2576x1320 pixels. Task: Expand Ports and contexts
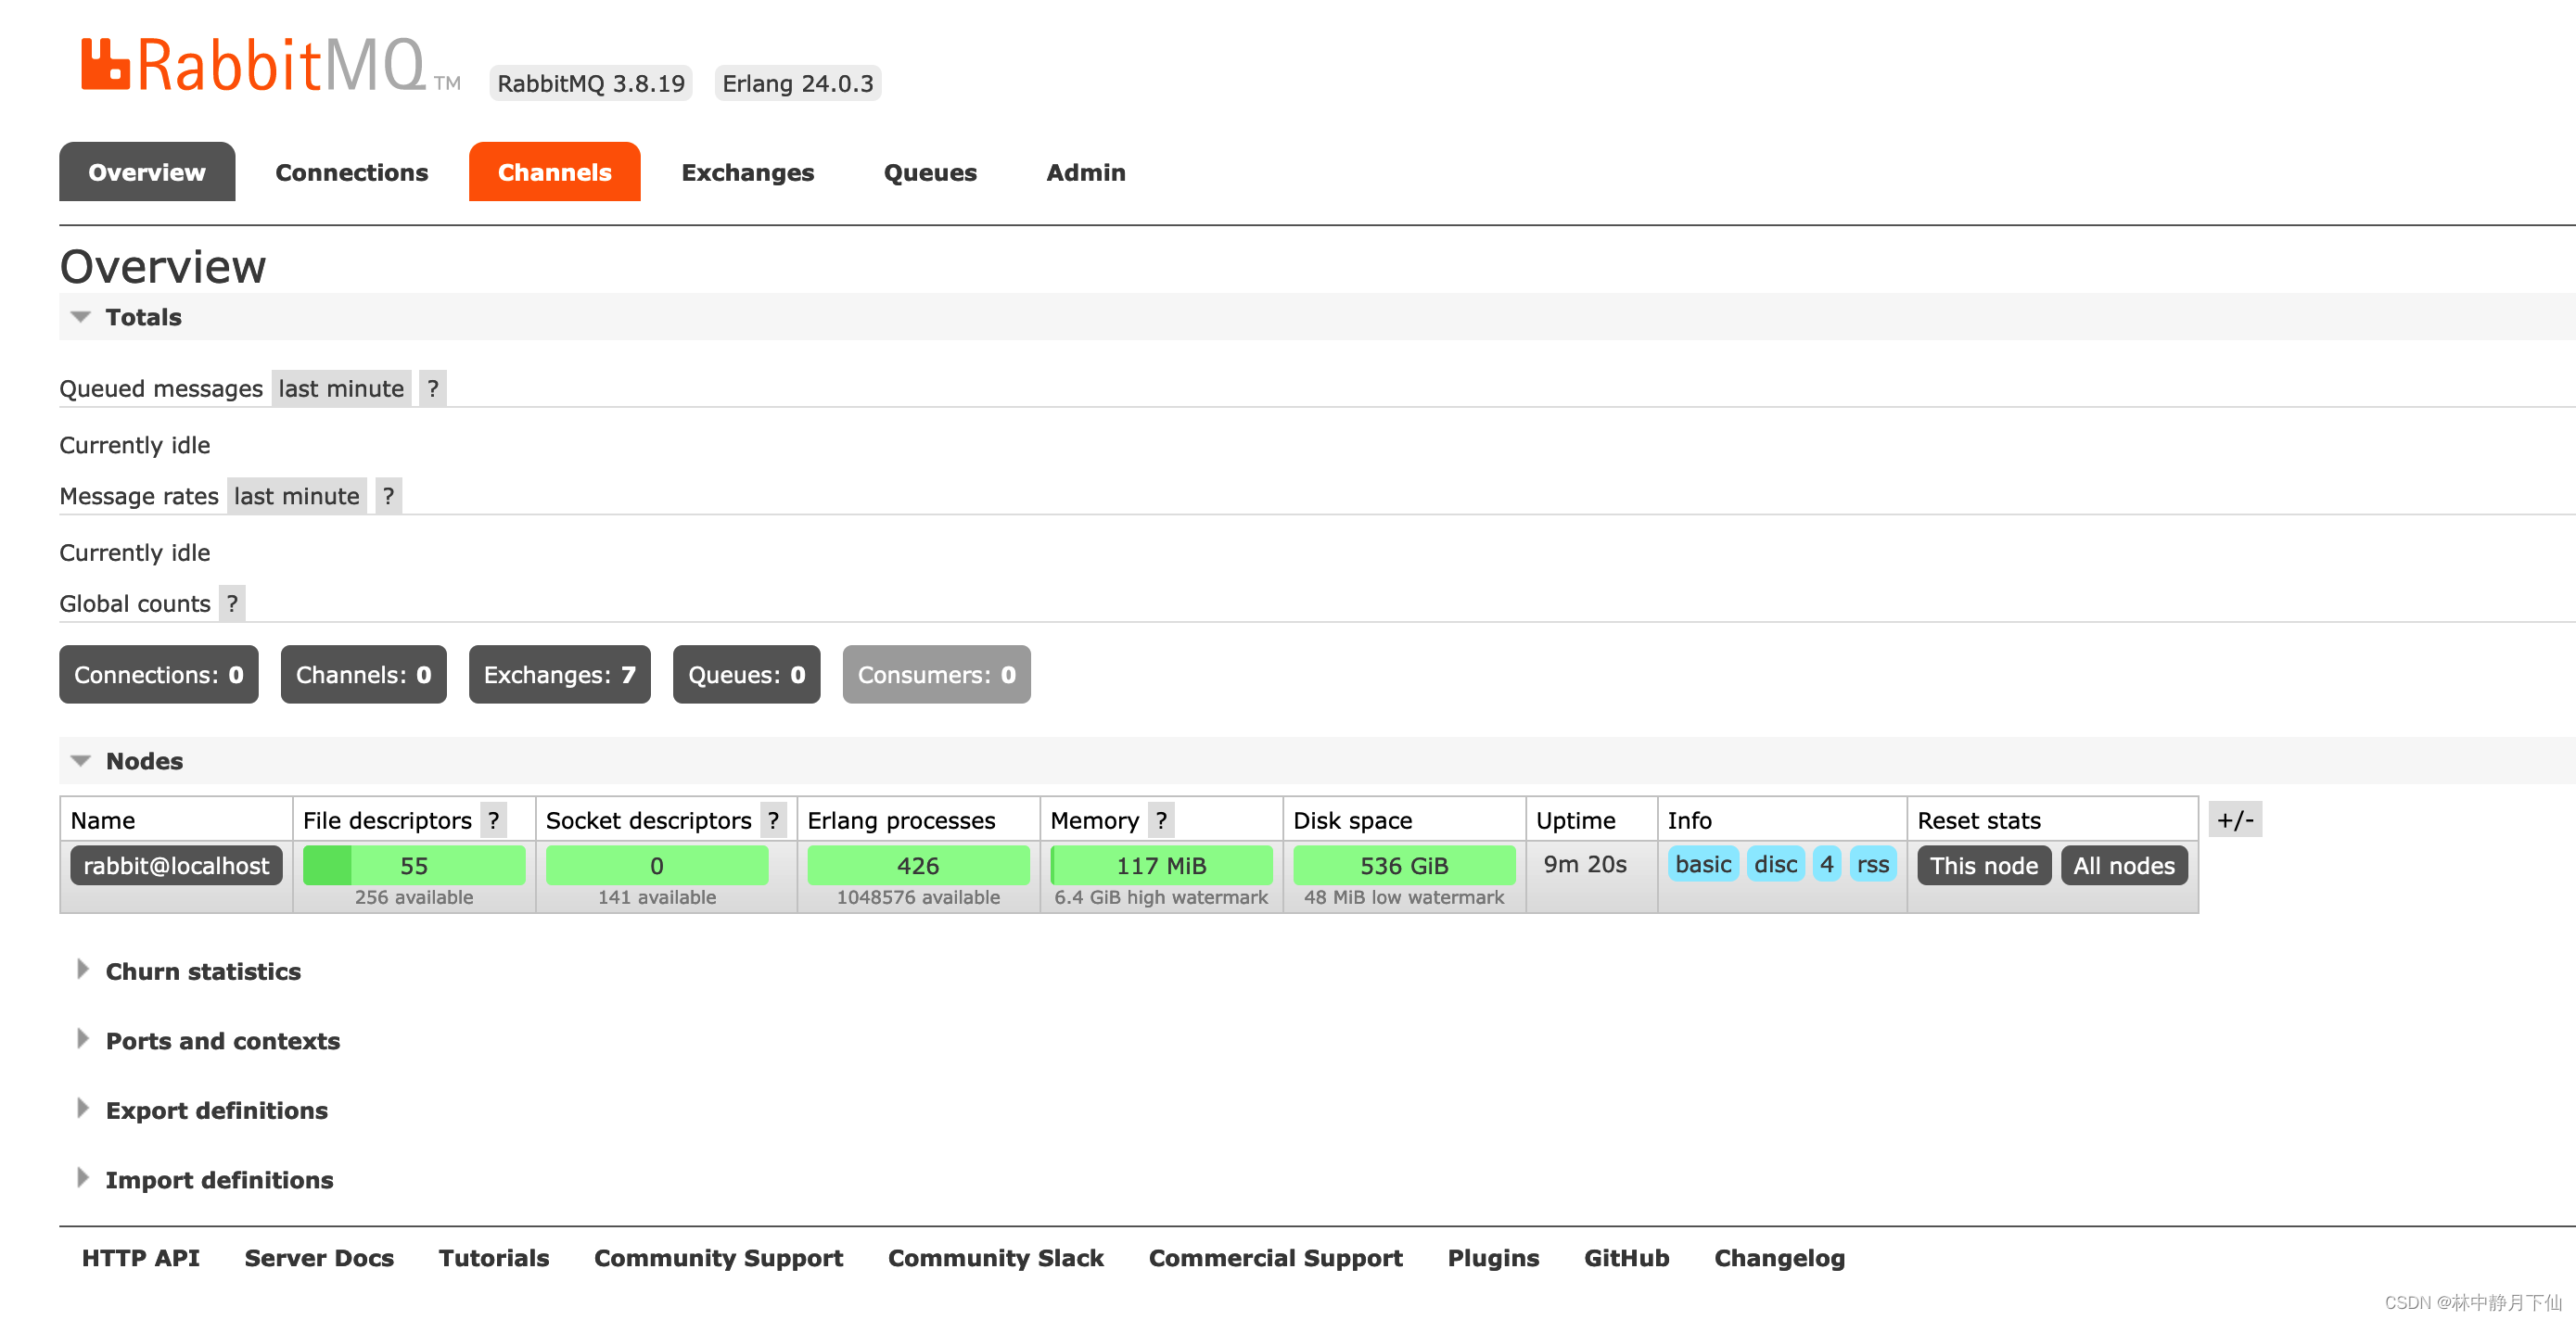221,1040
